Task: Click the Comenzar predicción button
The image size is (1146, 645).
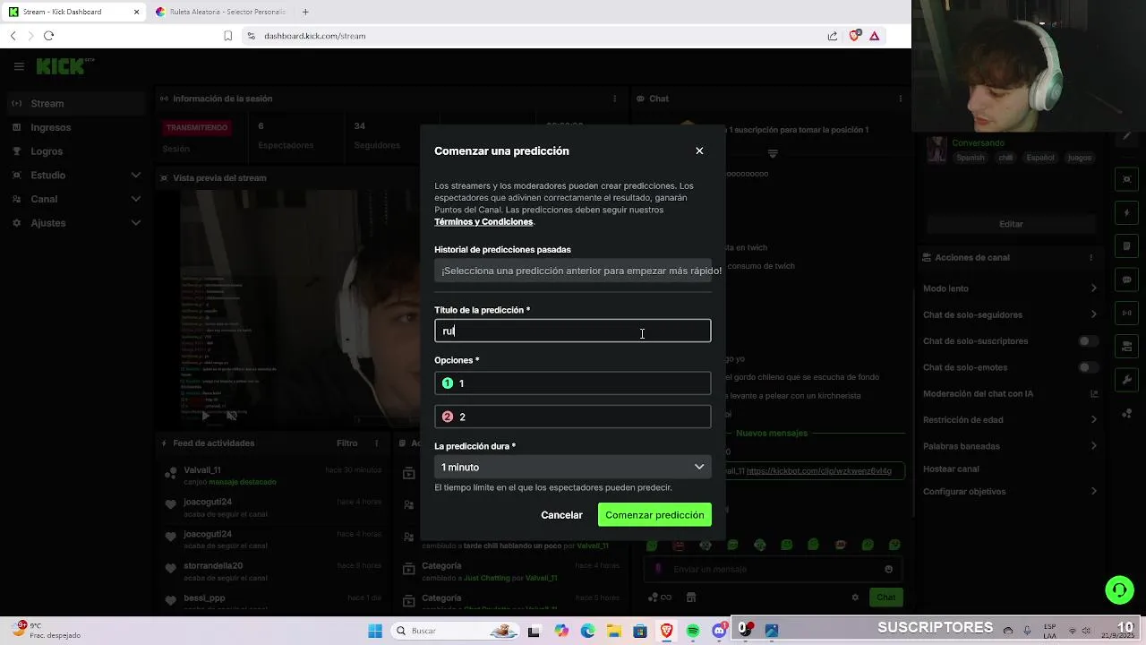Action: pyautogui.click(x=654, y=515)
